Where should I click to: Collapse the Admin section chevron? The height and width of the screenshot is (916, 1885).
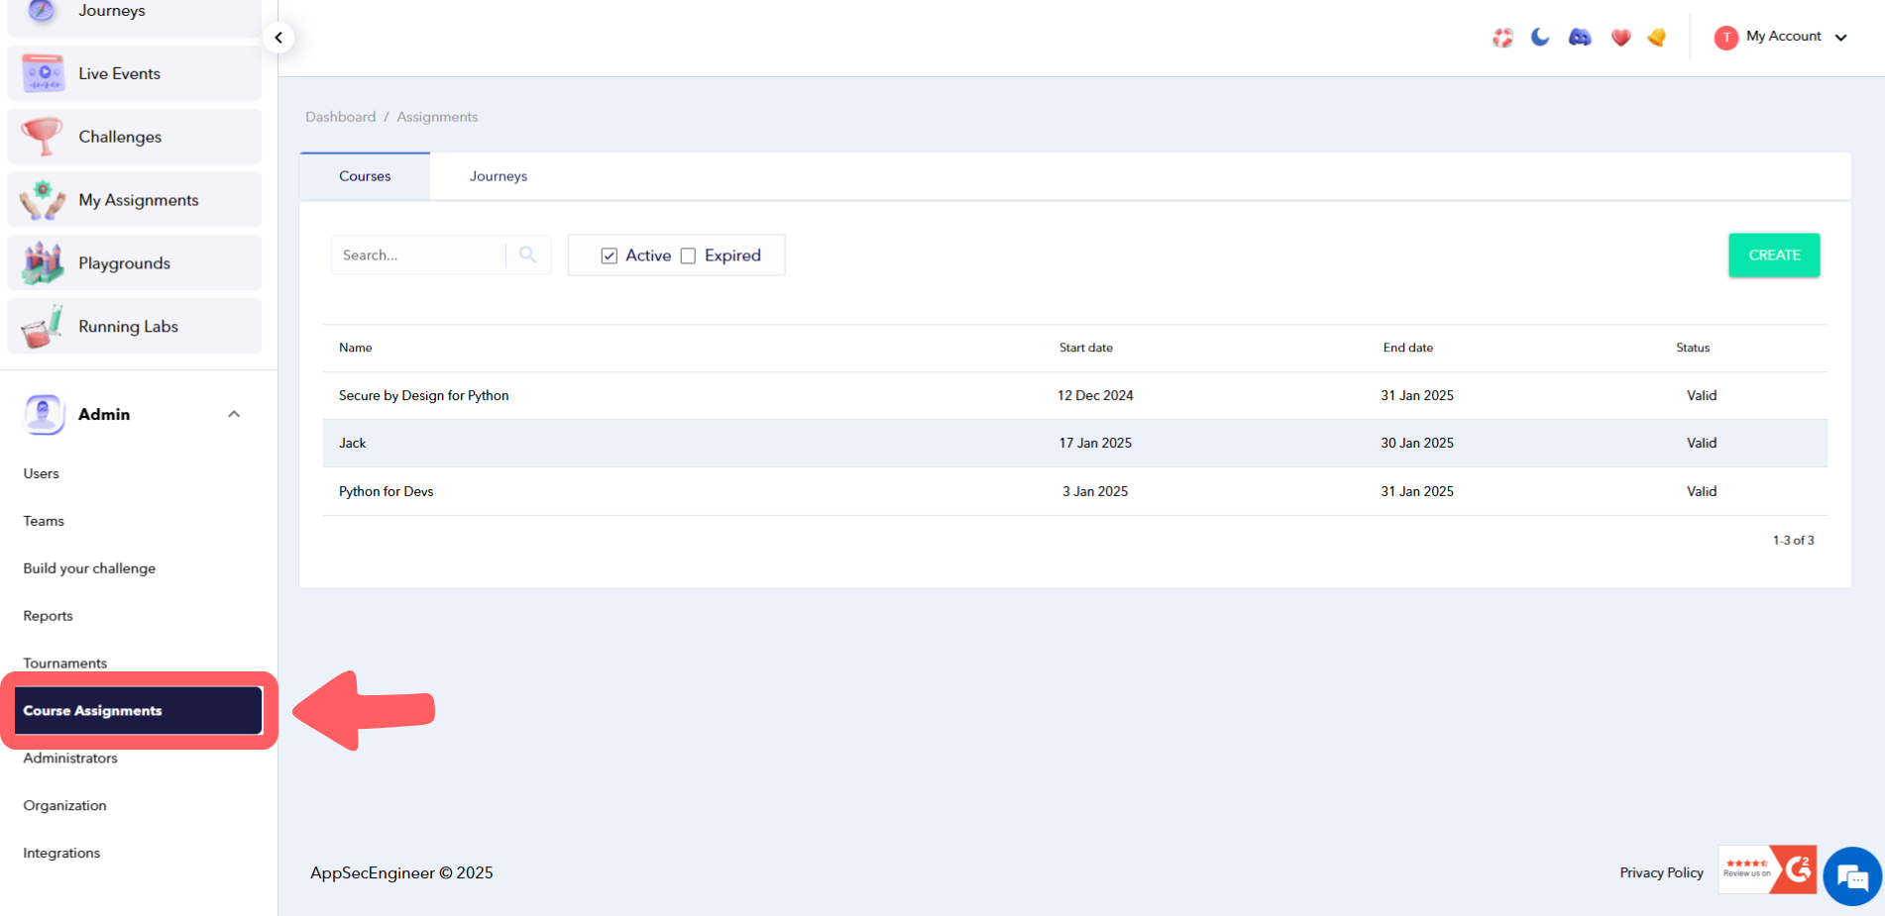(x=234, y=413)
